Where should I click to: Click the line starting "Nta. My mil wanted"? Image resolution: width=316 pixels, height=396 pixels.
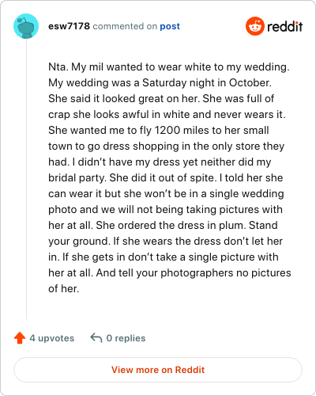click(169, 67)
